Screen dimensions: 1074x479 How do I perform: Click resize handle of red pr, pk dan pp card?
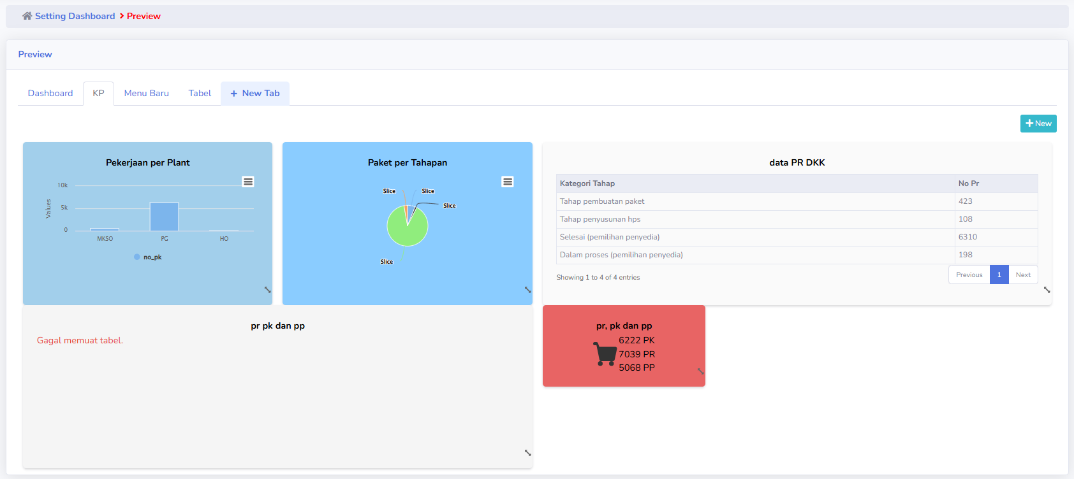click(700, 371)
